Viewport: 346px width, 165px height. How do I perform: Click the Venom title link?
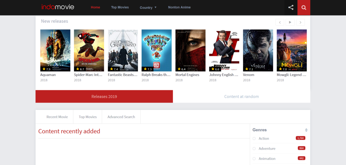(x=249, y=75)
